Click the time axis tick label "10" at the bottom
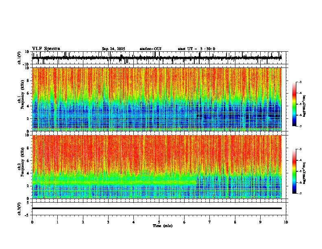This screenshot has height=249, width=322. [x=286, y=222]
